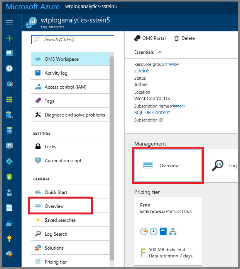
Task: Open the user support person icon
Action: tap(9, 192)
